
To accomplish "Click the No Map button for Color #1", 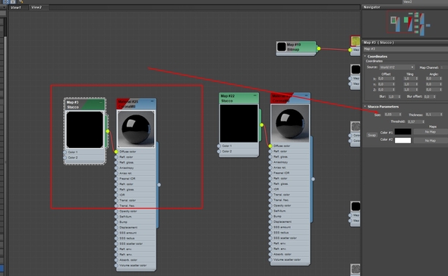I will [431, 132].
